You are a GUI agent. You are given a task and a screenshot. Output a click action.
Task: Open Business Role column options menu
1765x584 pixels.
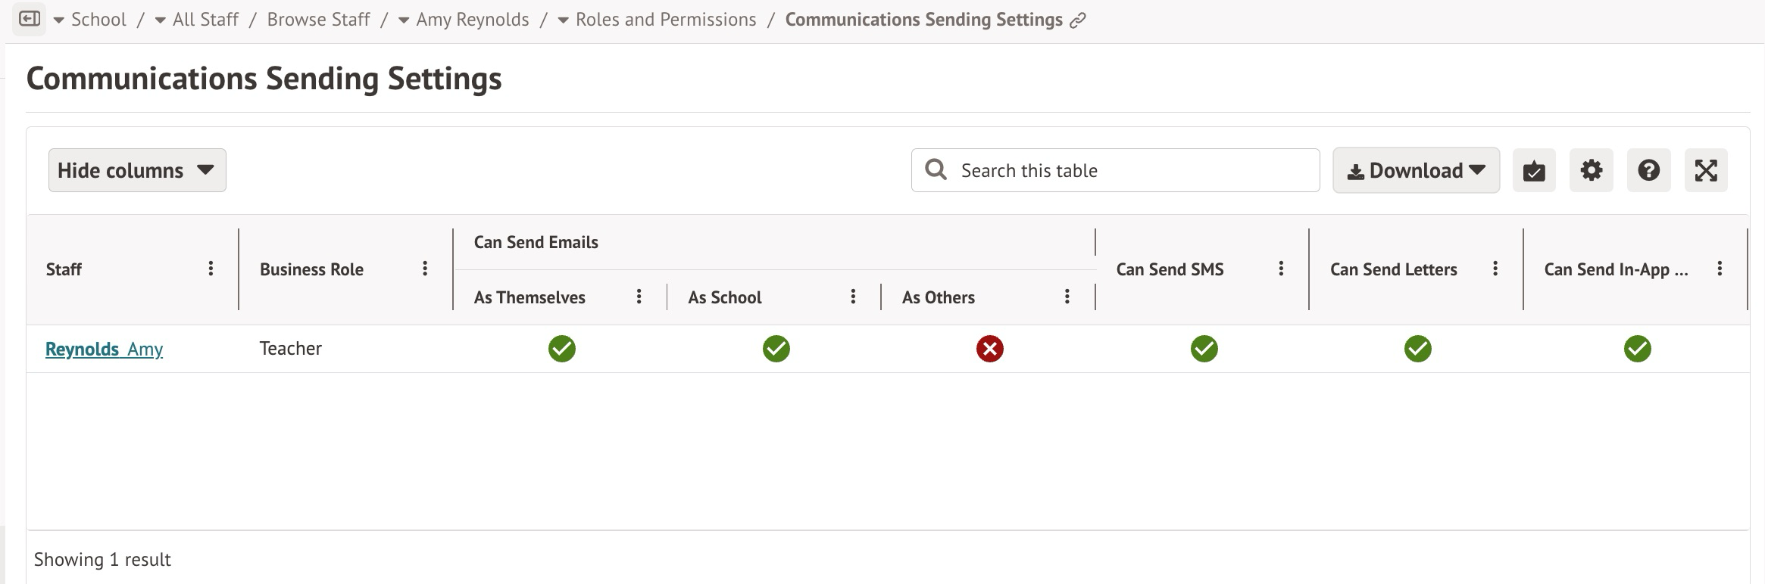click(425, 269)
